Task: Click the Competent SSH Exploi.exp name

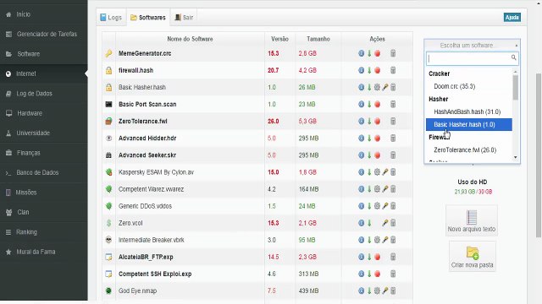Action: pos(155,274)
